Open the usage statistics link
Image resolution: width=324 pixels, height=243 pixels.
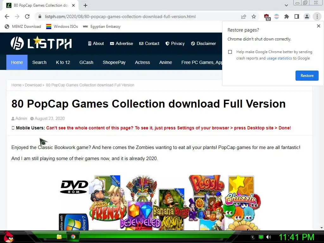(x=279, y=58)
